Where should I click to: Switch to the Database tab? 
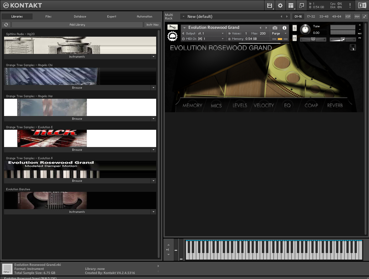pos(80,17)
